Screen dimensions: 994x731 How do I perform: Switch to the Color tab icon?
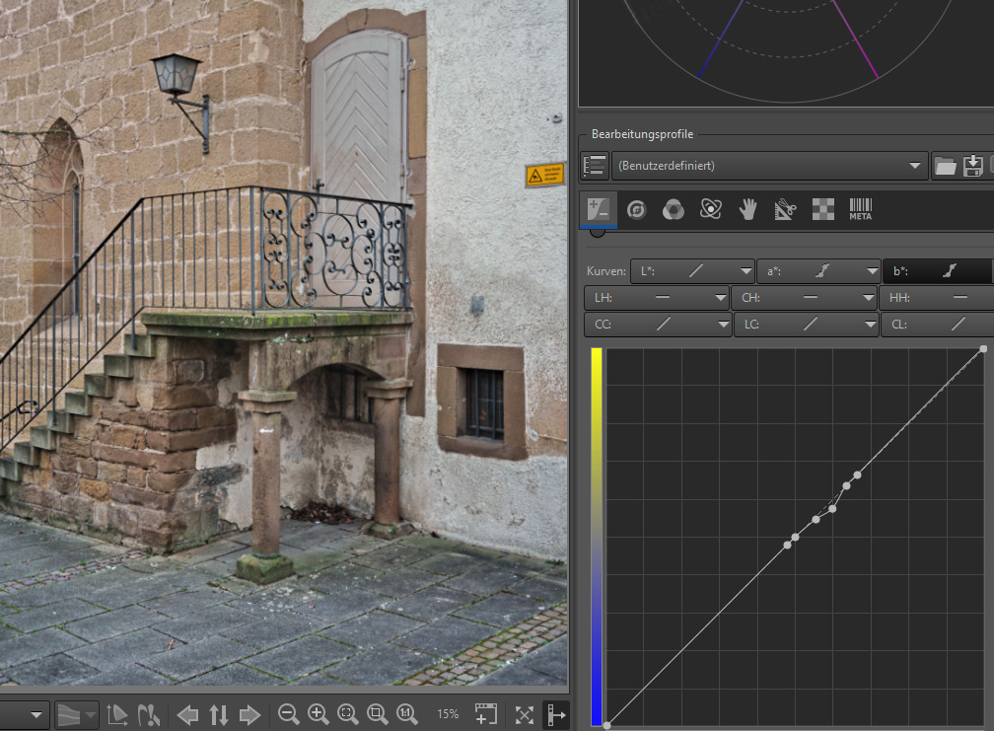[x=673, y=209]
